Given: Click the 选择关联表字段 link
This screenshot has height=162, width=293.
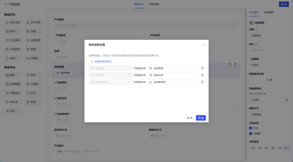Looking at the screenshot, I should pos(101,62).
